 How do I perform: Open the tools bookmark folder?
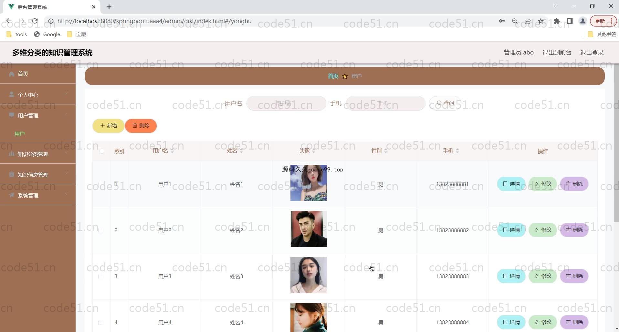(16, 34)
